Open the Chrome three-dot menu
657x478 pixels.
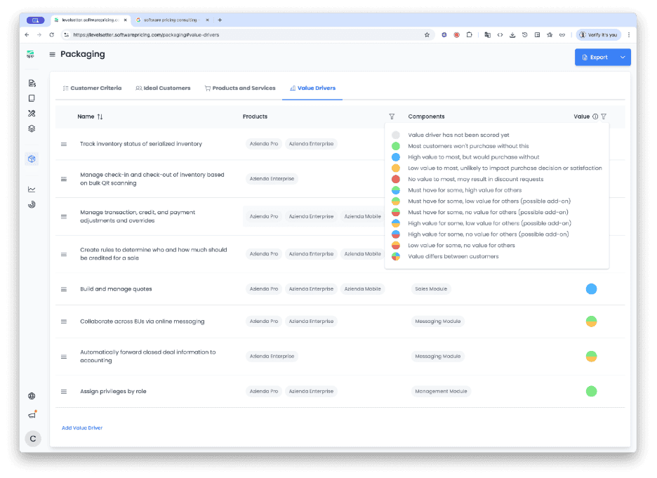(x=628, y=35)
